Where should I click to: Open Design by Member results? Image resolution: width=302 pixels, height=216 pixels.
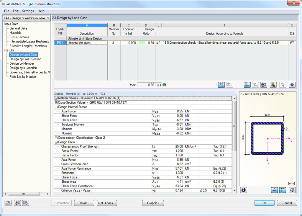22,63
